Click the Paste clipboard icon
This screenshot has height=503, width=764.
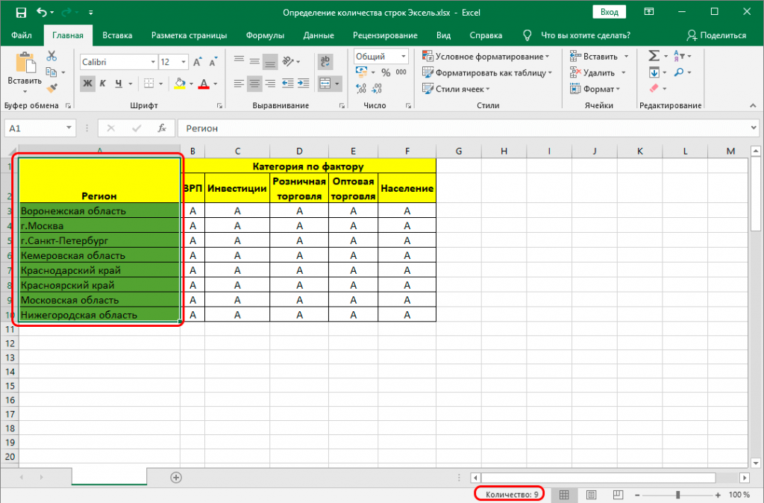click(x=25, y=63)
